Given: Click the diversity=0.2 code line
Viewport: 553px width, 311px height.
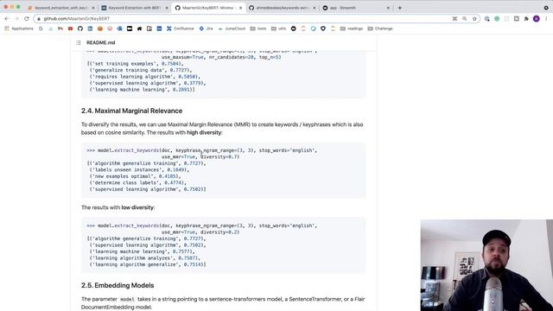Looking at the screenshot, I should point(200,232).
